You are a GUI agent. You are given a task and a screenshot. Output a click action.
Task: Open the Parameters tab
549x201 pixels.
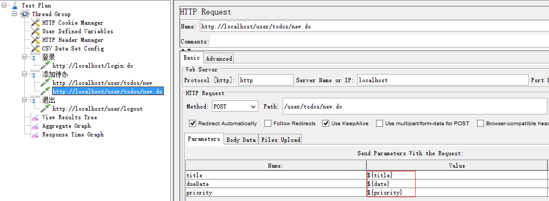point(204,139)
